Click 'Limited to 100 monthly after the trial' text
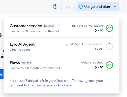127x97 pixels. (35, 68)
